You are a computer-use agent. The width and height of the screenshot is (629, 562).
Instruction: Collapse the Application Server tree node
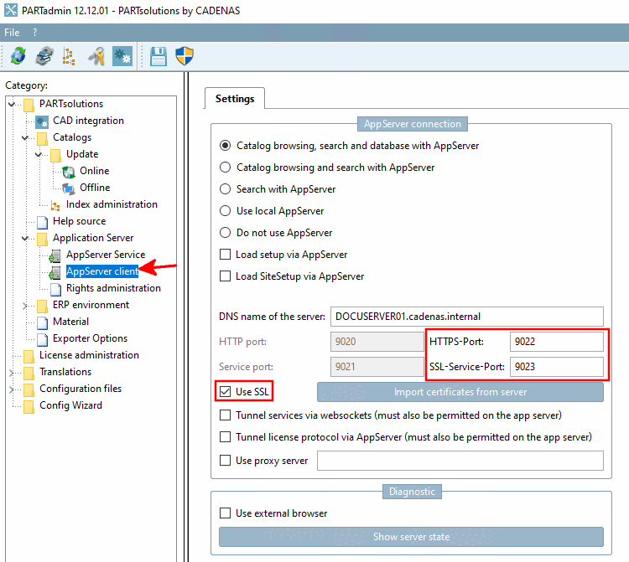point(25,239)
